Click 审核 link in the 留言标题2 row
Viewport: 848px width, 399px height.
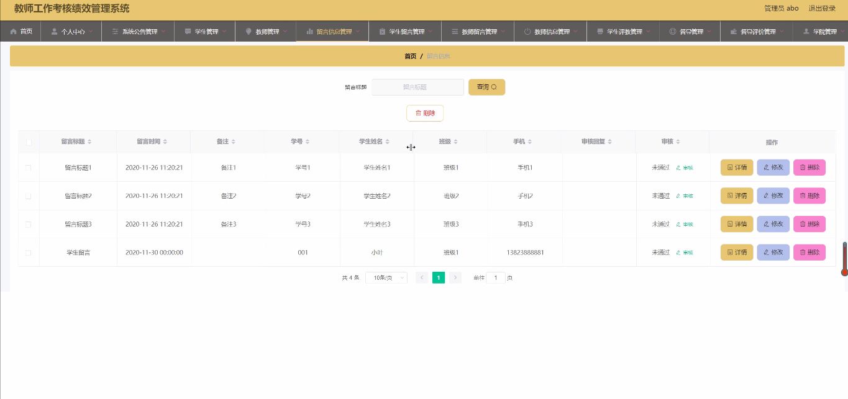click(685, 196)
